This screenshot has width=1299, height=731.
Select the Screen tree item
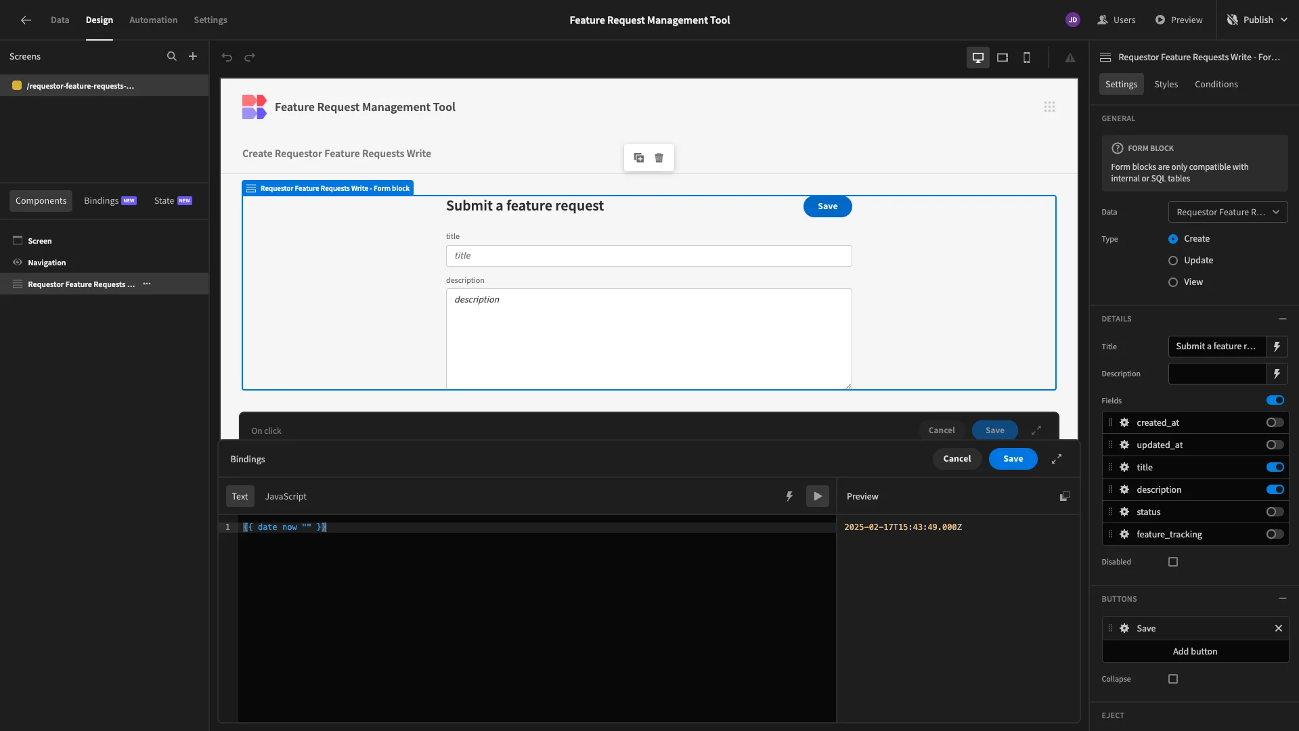104,241
